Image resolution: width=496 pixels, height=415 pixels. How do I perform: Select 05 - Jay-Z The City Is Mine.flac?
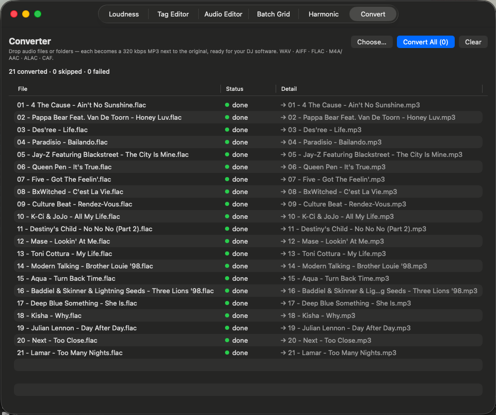(103, 154)
